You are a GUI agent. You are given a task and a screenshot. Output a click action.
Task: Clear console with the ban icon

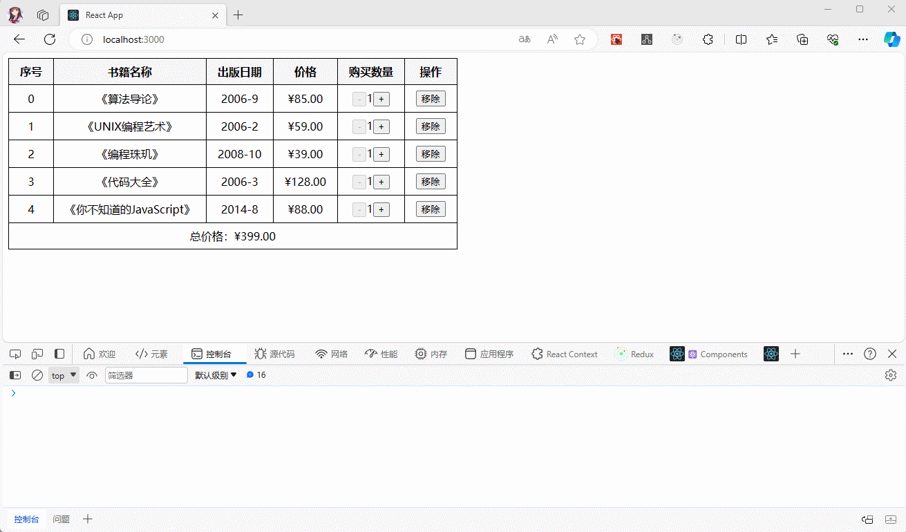coord(37,375)
